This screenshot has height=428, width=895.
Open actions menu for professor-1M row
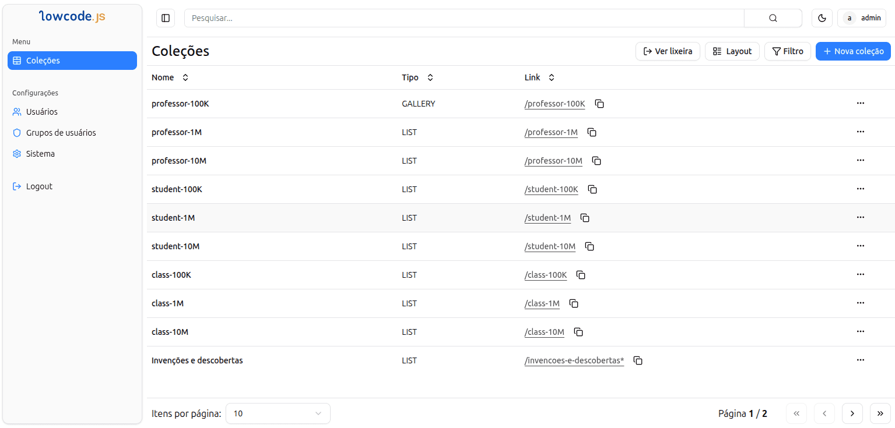point(860,132)
